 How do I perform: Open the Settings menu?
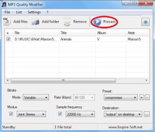coord(34,12)
